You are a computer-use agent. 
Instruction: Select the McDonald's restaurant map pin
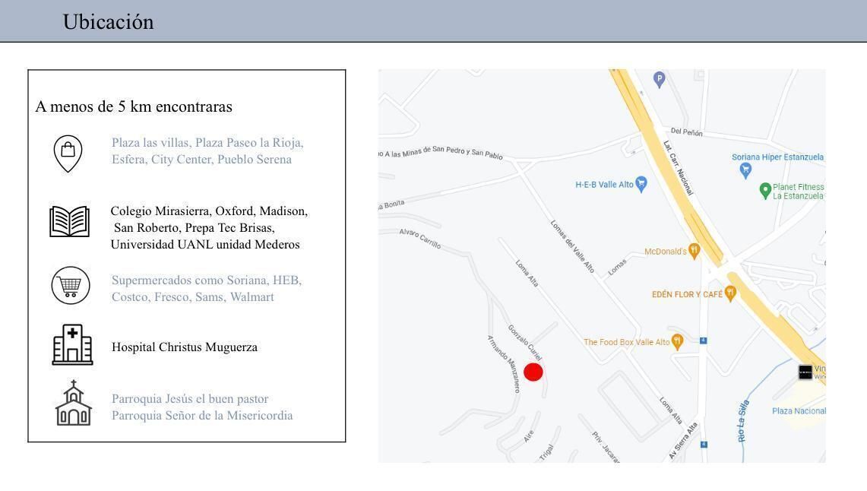(693, 251)
